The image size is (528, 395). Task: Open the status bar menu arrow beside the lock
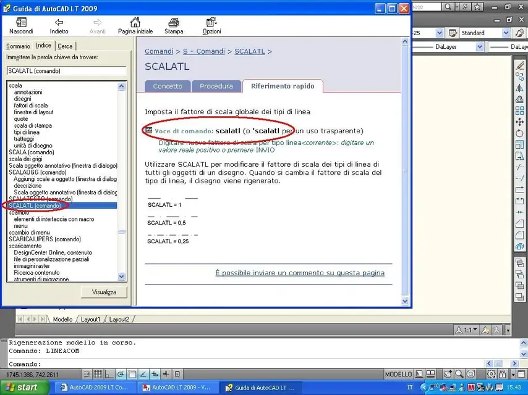point(513,374)
